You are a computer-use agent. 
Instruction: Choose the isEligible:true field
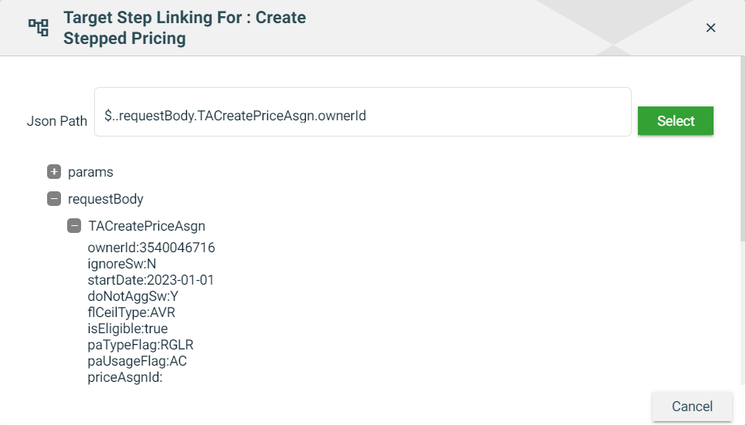tap(127, 329)
